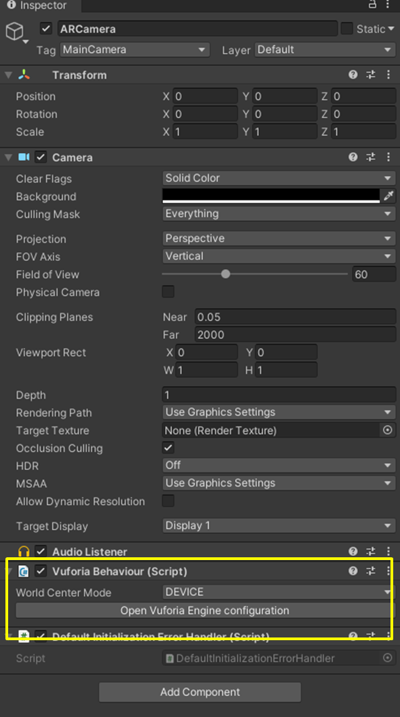This screenshot has width=400, height=717.
Task: Collapse the Transform component
Action: (x=8, y=75)
